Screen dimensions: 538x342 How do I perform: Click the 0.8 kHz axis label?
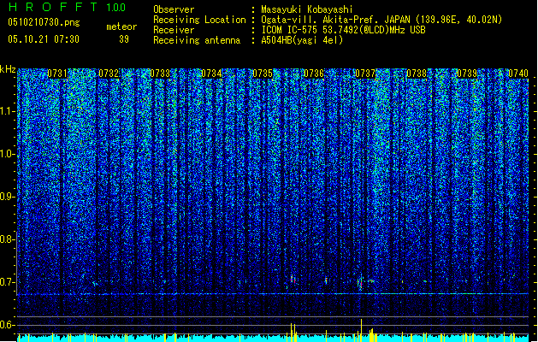click(x=7, y=239)
